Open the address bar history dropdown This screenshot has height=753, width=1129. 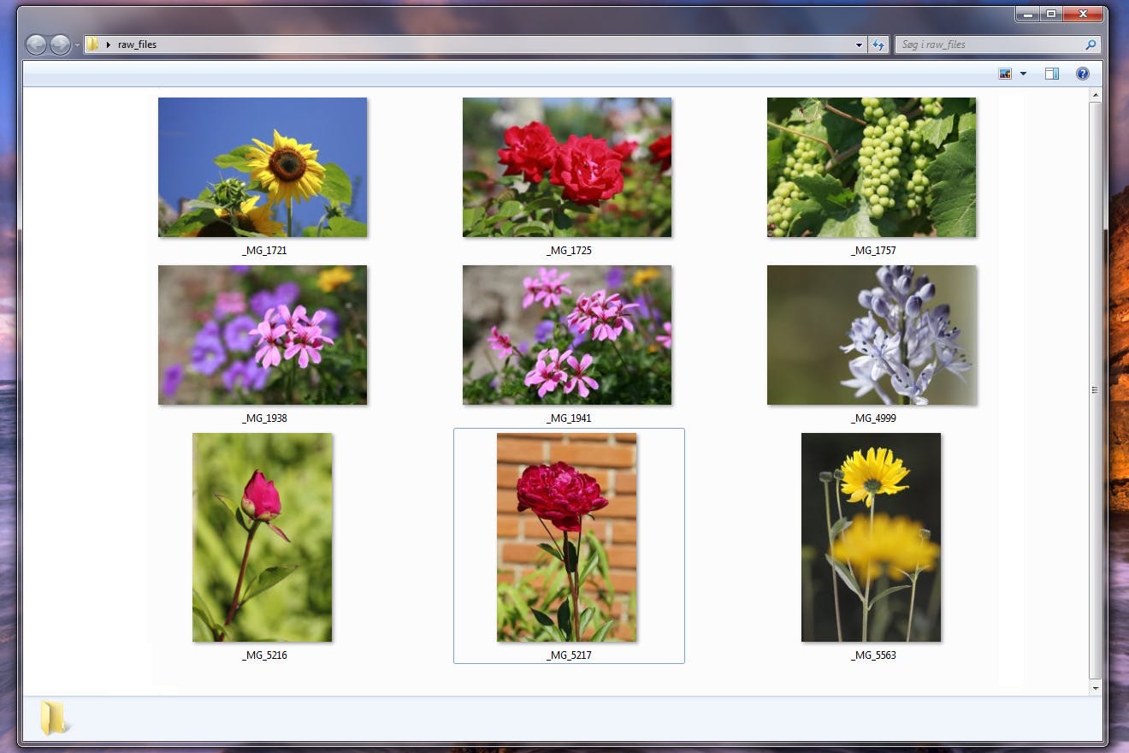pyautogui.click(x=860, y=44)
